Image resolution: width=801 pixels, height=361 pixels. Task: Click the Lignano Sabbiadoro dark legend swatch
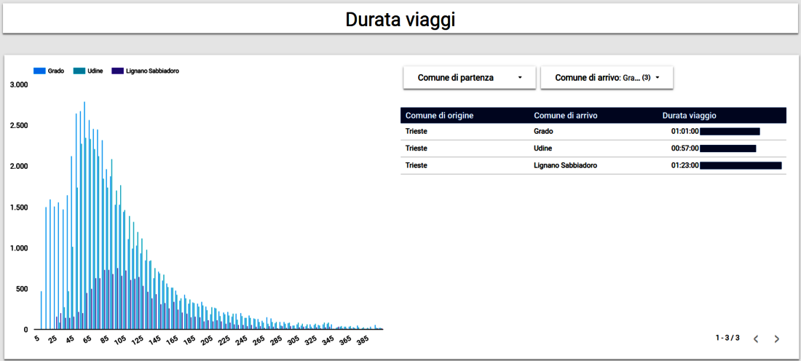118,71
